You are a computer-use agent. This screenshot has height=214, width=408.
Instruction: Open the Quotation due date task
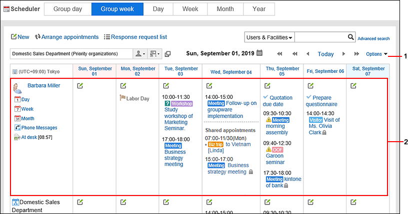(x=277, y=101)
